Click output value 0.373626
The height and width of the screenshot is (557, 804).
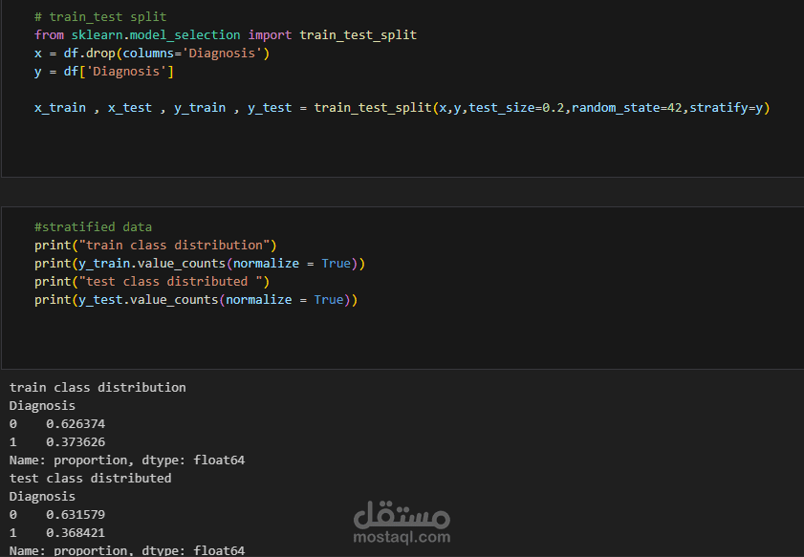coord(76,441)
